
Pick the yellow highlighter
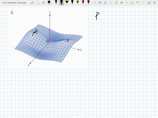[x=67, y=2]
